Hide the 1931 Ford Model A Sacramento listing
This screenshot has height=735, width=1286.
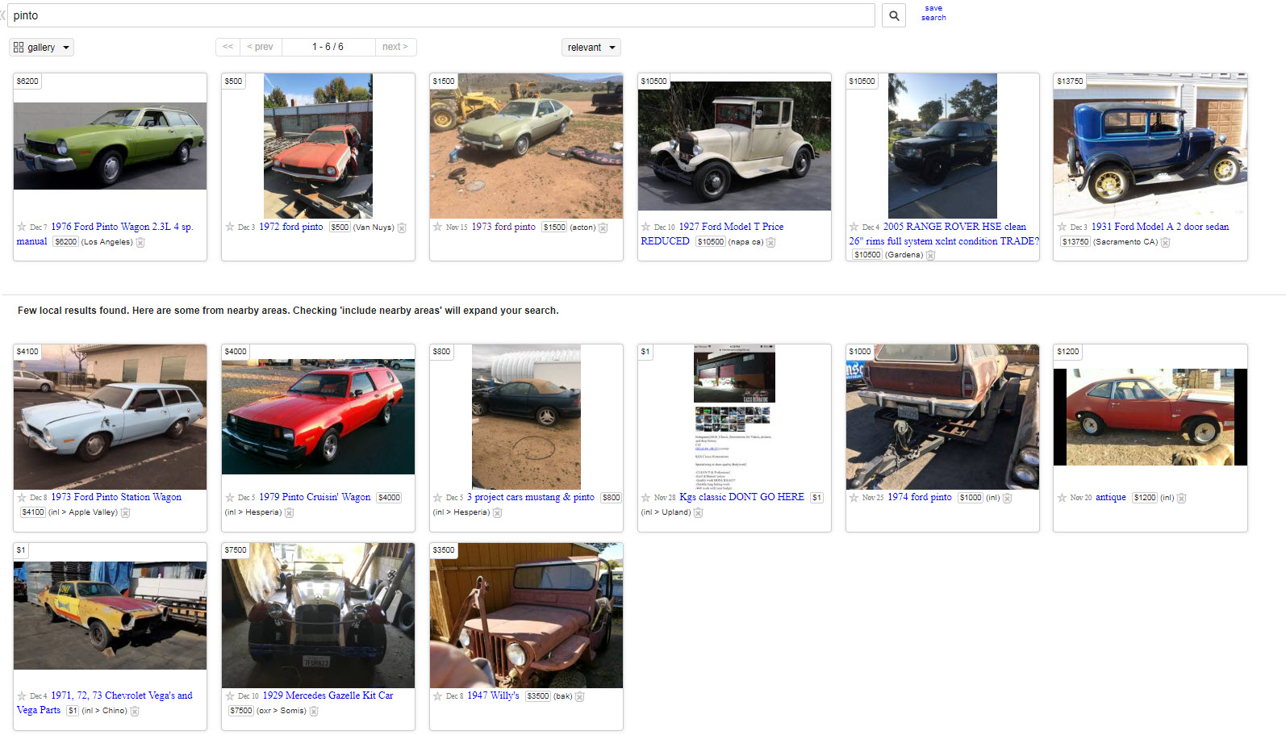click(1165, 242)
